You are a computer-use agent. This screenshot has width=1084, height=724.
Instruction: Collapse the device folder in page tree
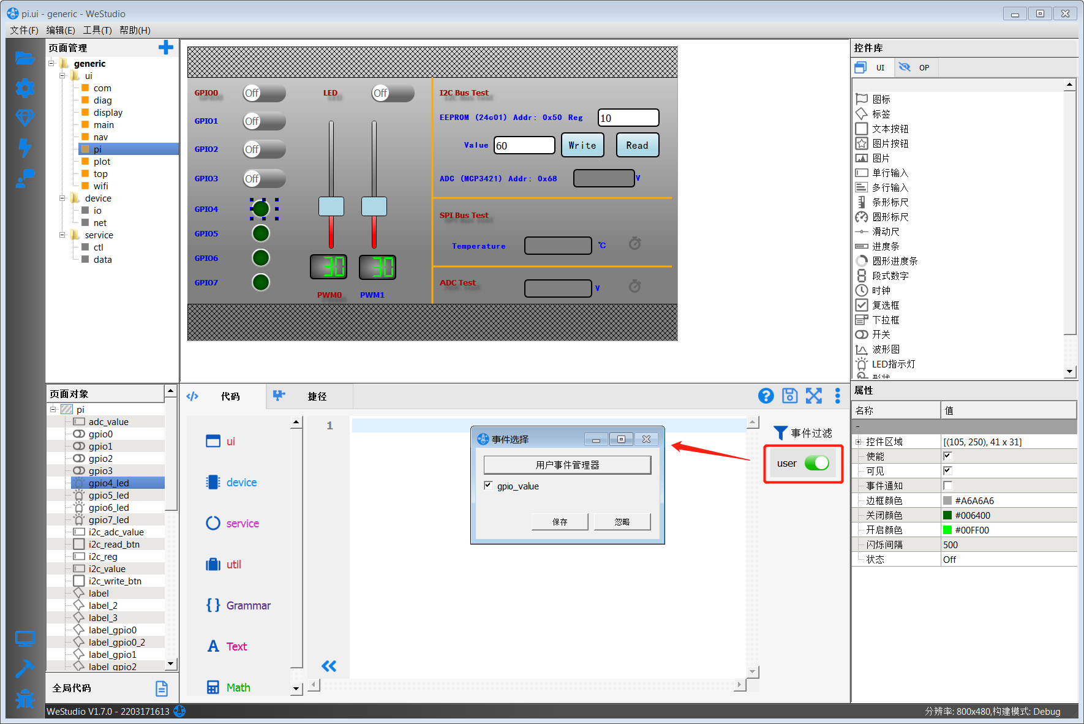pos(62,198)
